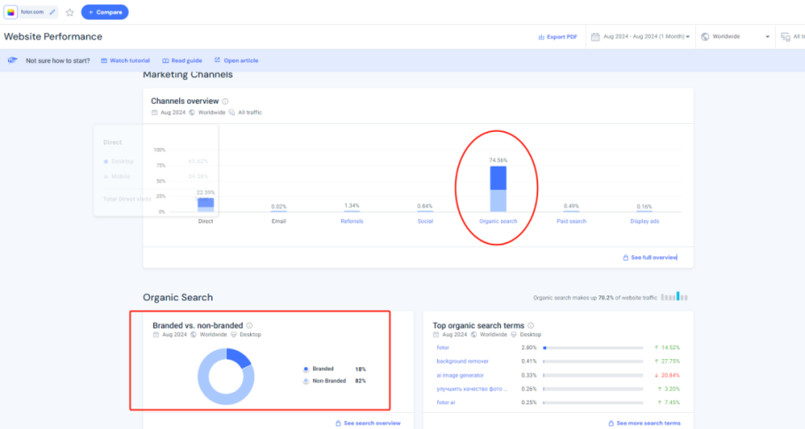Click the pencil edit icon beside fotor.com
805x429 pixels.
54,12
